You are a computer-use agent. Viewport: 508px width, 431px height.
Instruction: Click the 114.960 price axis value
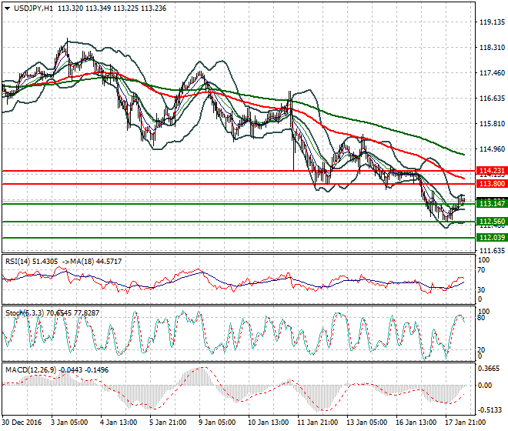pyautogui.click(x=492, y=149)
